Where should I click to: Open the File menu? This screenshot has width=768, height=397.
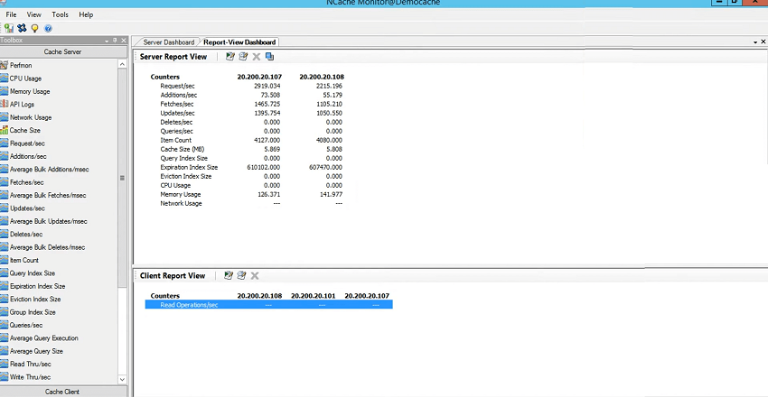(x=11, y=14)
